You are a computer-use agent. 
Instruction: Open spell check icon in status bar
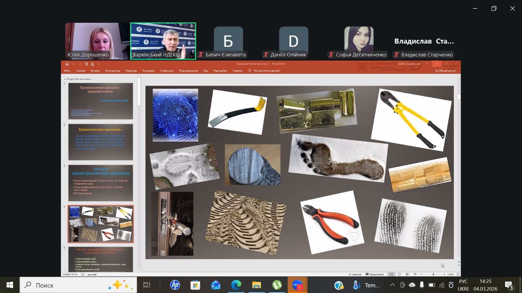click(x=83, y=274)
